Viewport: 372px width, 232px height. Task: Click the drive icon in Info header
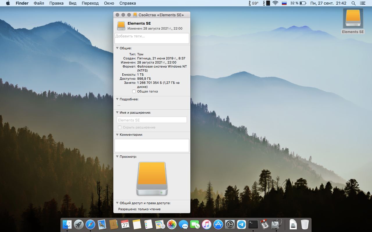[x=121, y=26]
